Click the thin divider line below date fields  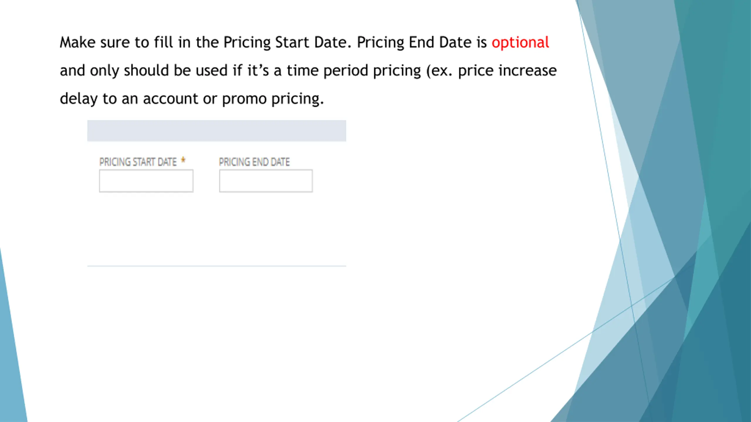216,266
